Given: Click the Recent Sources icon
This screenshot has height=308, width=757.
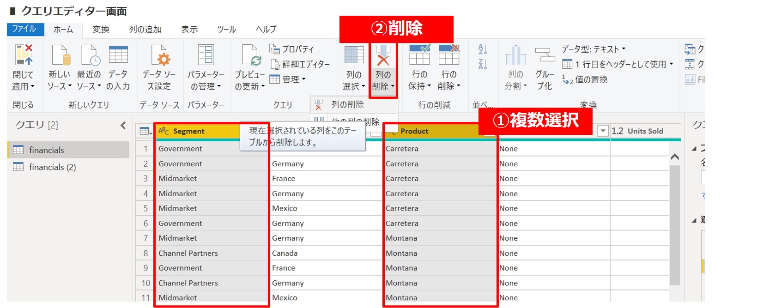Looking at the screenshot, I should click(x=89, y=55).
